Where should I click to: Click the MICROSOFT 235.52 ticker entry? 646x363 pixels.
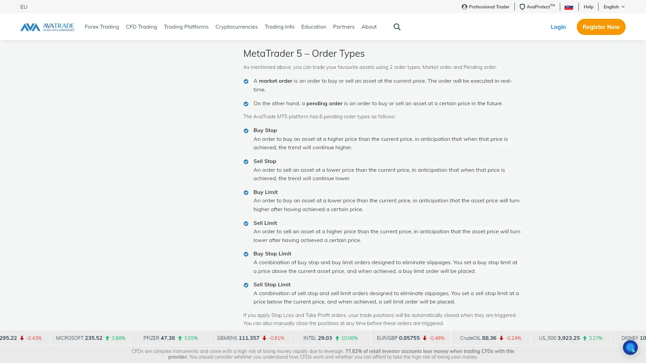91,338
